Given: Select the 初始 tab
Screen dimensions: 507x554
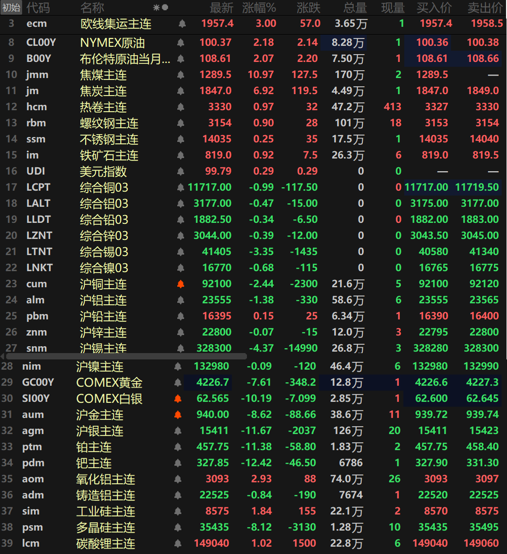Looking at the screenshot, I should coord(11,8).
